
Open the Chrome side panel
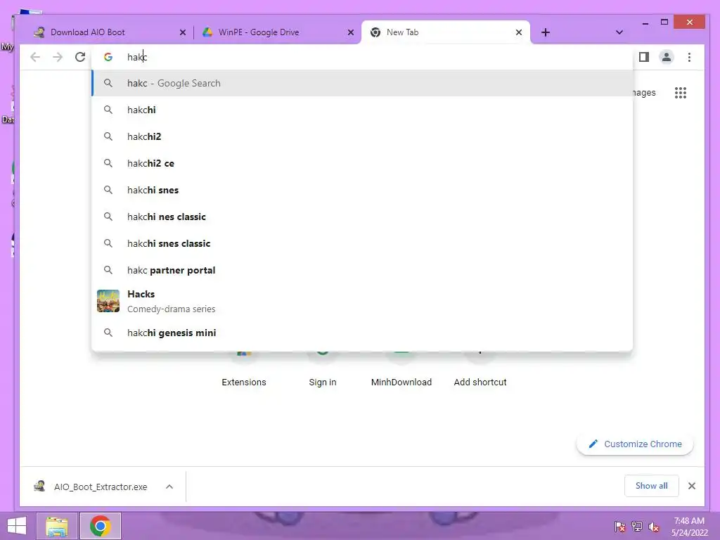coord(644,57)
